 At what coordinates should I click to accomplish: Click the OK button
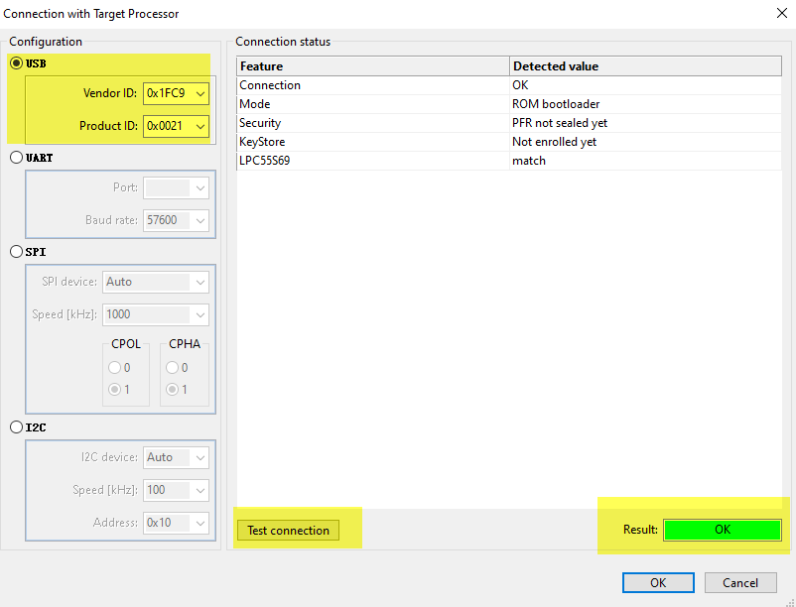[x=657, y=582]
